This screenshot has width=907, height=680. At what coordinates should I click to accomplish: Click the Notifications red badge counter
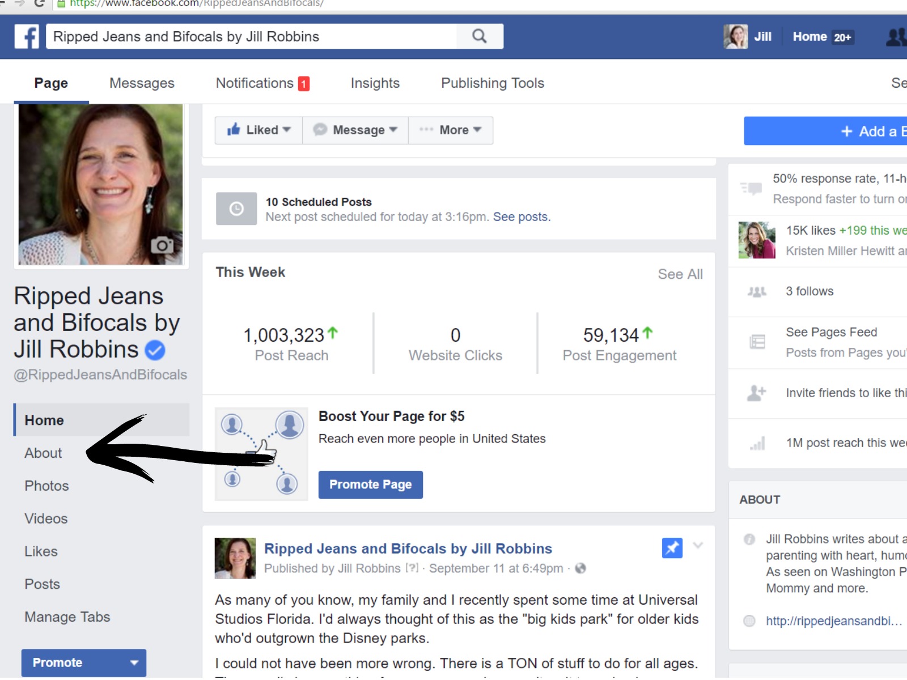click(304, 84)
